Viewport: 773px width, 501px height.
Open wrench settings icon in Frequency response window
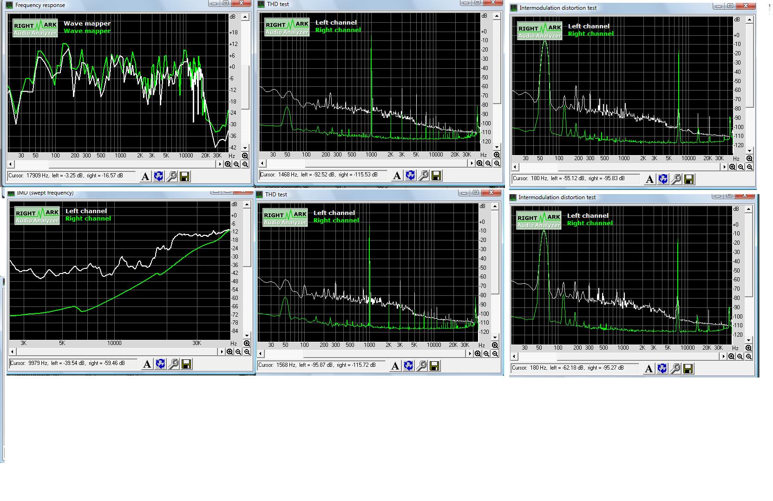click(x=171, y=176)
